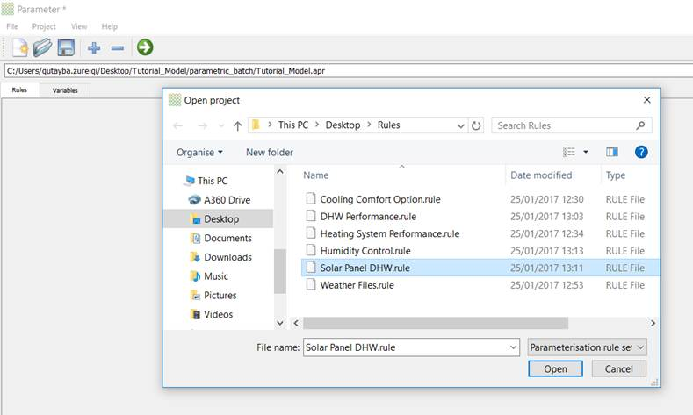Screen dimensions: 693x415
Task: Click the search magnifier icon
Action: [x=640, y=125]
